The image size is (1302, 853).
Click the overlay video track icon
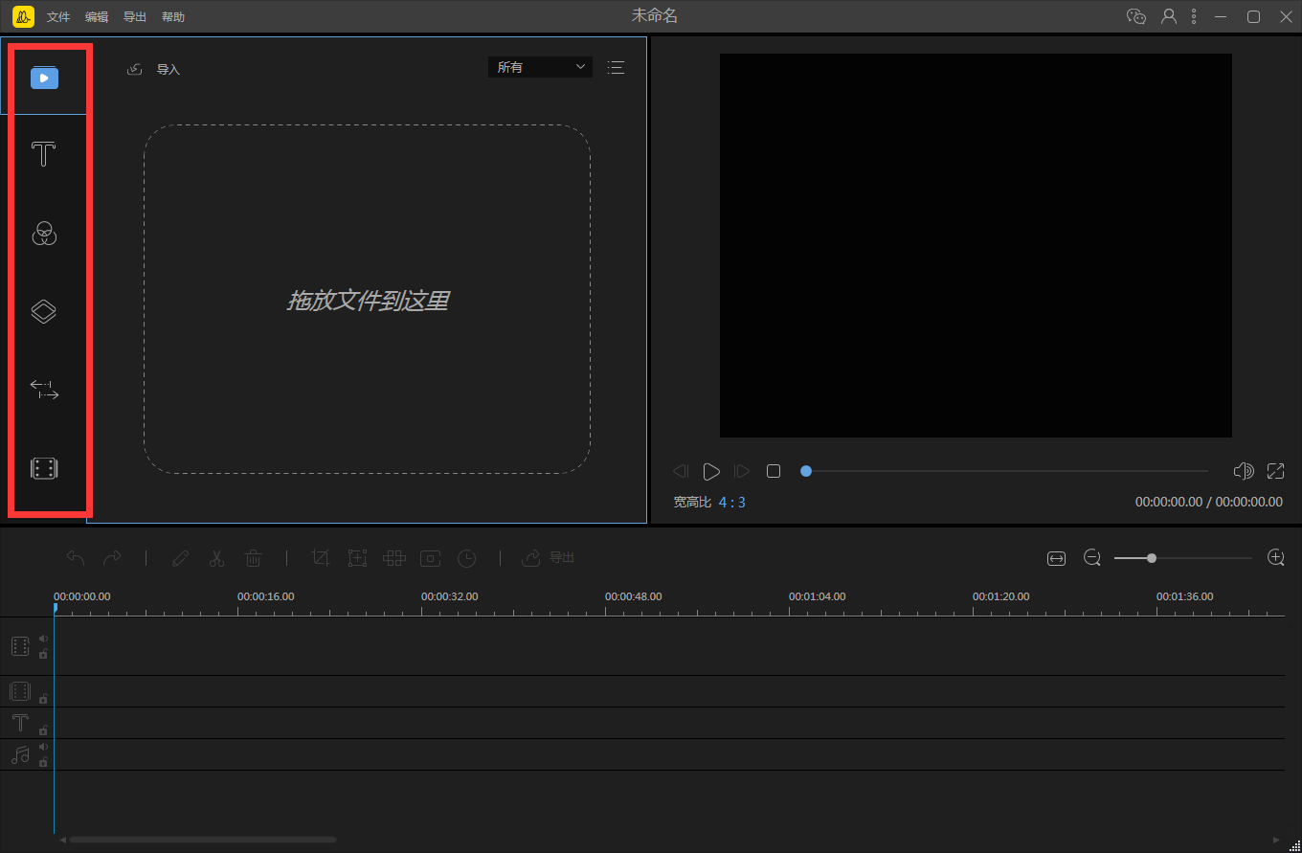20,691
